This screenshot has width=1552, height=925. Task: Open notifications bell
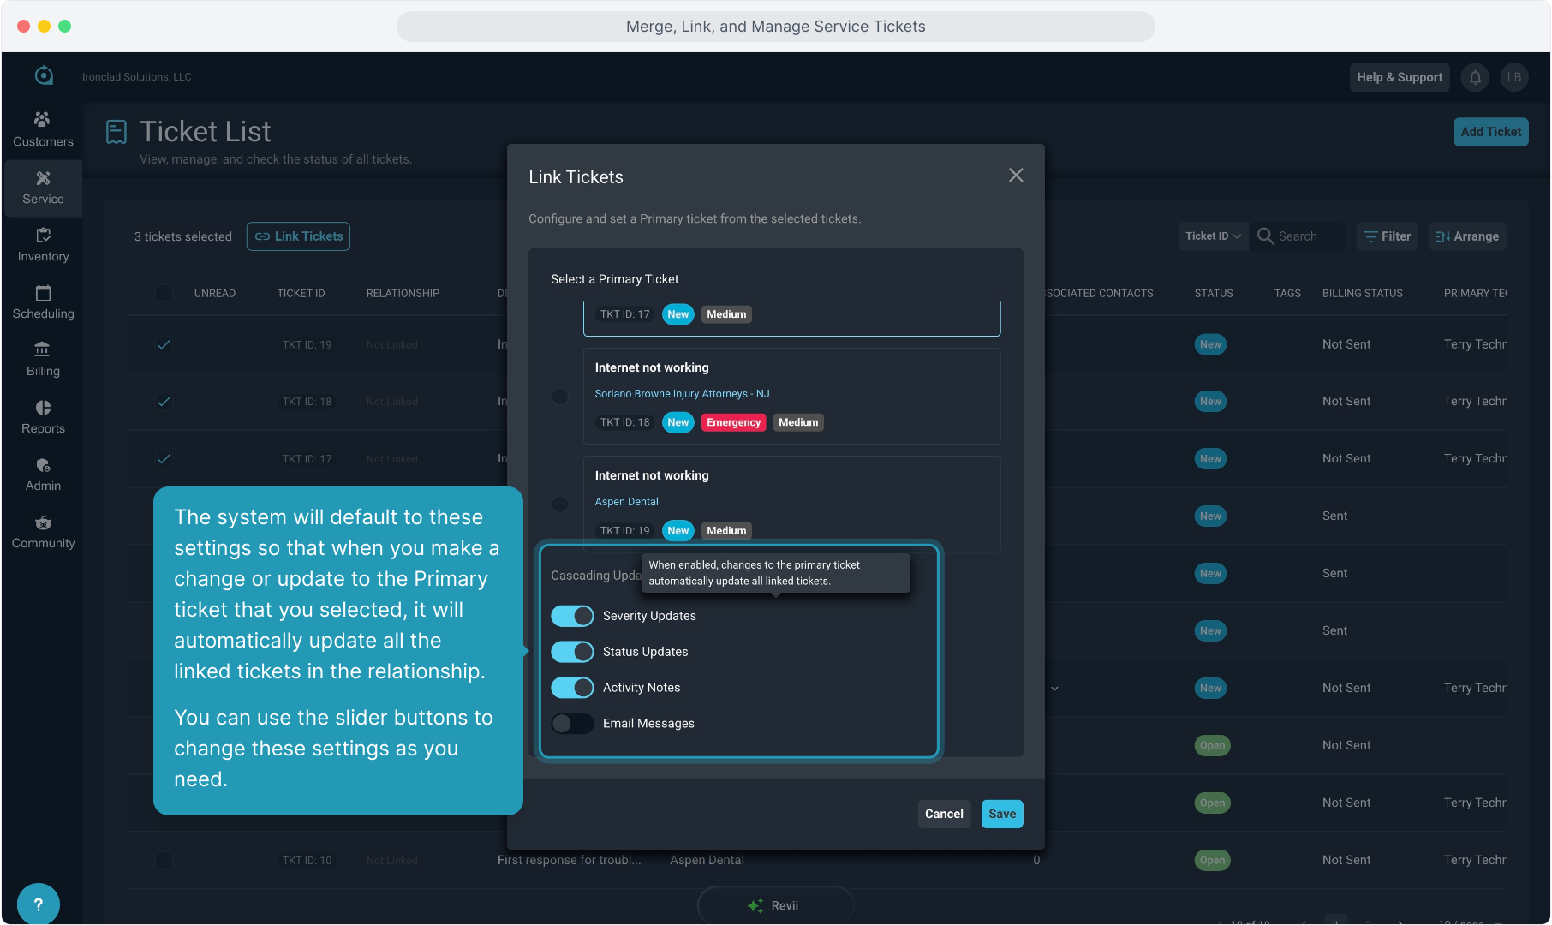click(x=1475, y=77)
